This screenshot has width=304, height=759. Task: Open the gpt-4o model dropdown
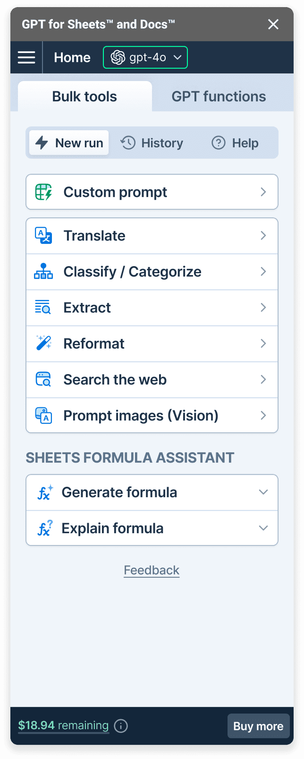pyautogui.click(x=145, y=58)
